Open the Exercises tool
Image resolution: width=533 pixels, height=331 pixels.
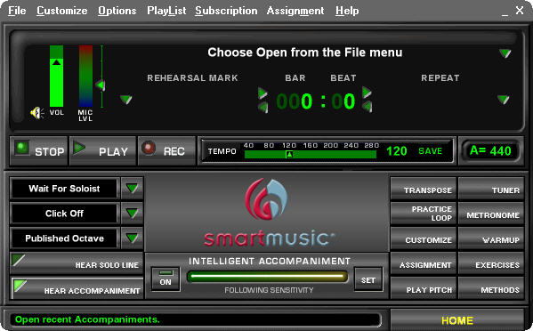tap(491, 263)
